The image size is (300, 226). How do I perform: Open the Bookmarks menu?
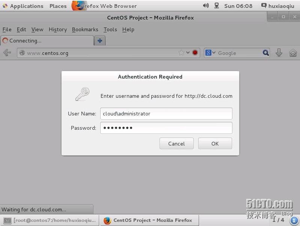[85, 30]
